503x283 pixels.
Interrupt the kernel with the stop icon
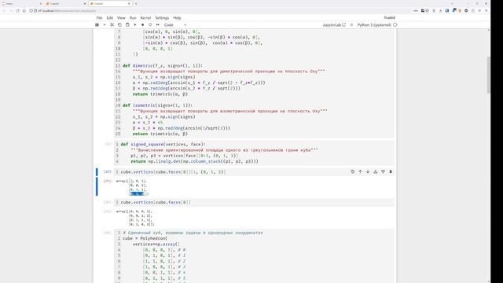(x=142, y=24)
